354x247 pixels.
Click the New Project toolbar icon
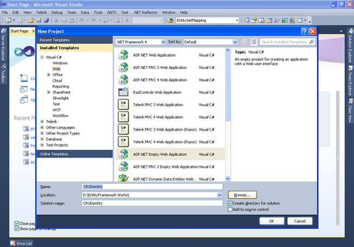click(x=8, y=21)
